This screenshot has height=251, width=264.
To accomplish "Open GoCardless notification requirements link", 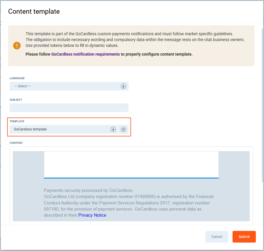I will click(85, 54).
